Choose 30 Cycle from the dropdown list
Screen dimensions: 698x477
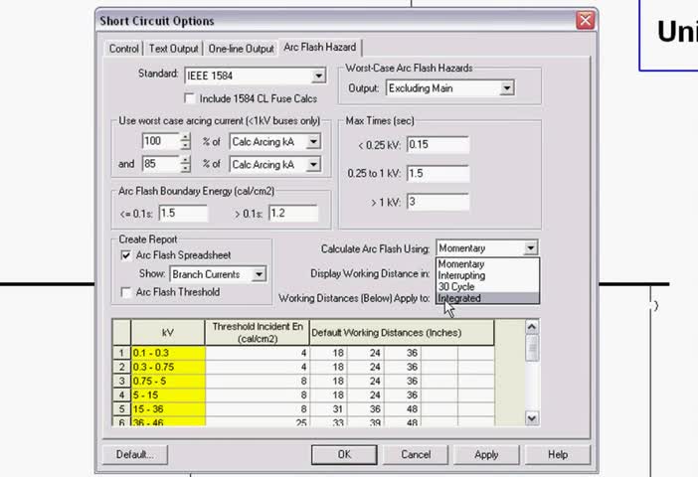[x=487, y=286]
